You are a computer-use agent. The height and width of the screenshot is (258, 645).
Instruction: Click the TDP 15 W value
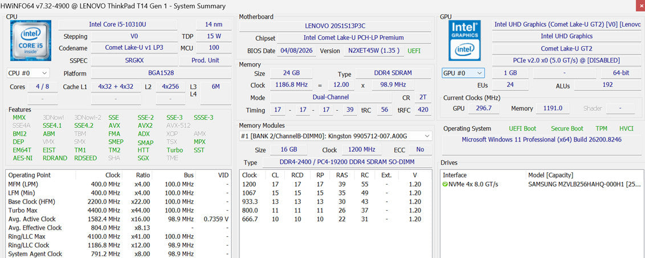click(x=214, y=36)
